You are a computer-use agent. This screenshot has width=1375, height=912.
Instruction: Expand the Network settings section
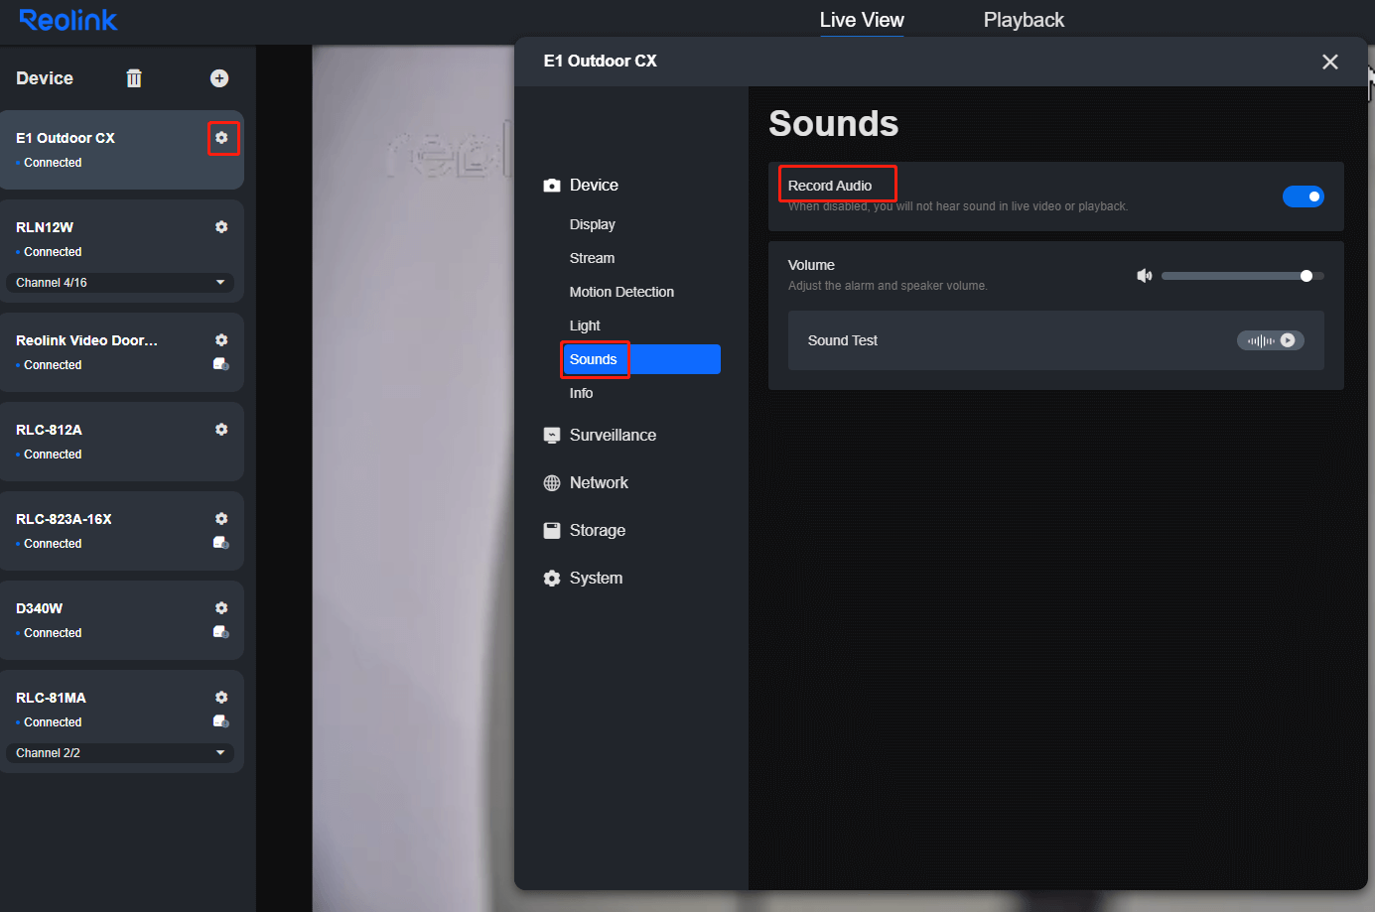(x=587, y=483)
